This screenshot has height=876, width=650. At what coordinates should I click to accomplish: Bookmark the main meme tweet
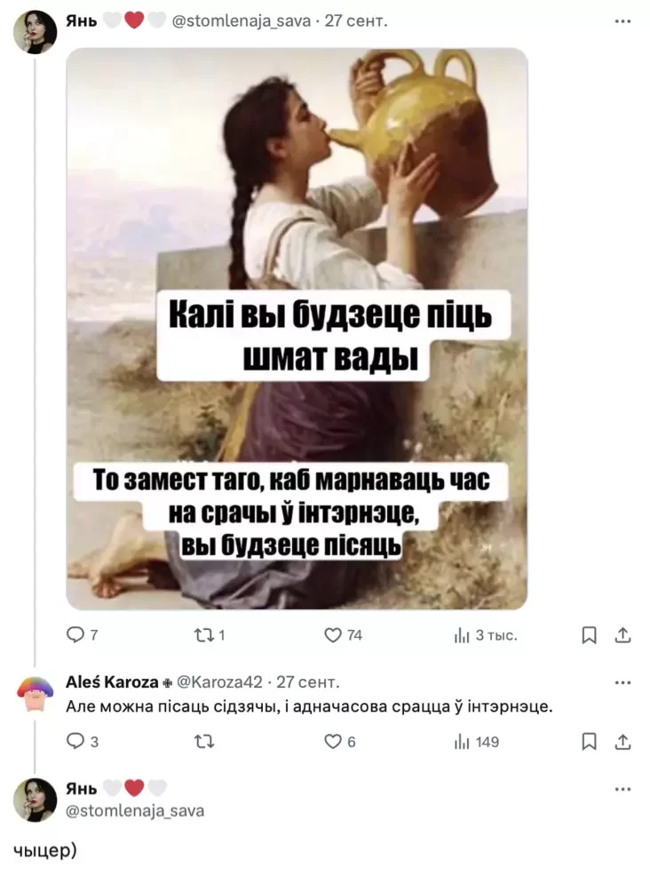pos(589,635)
